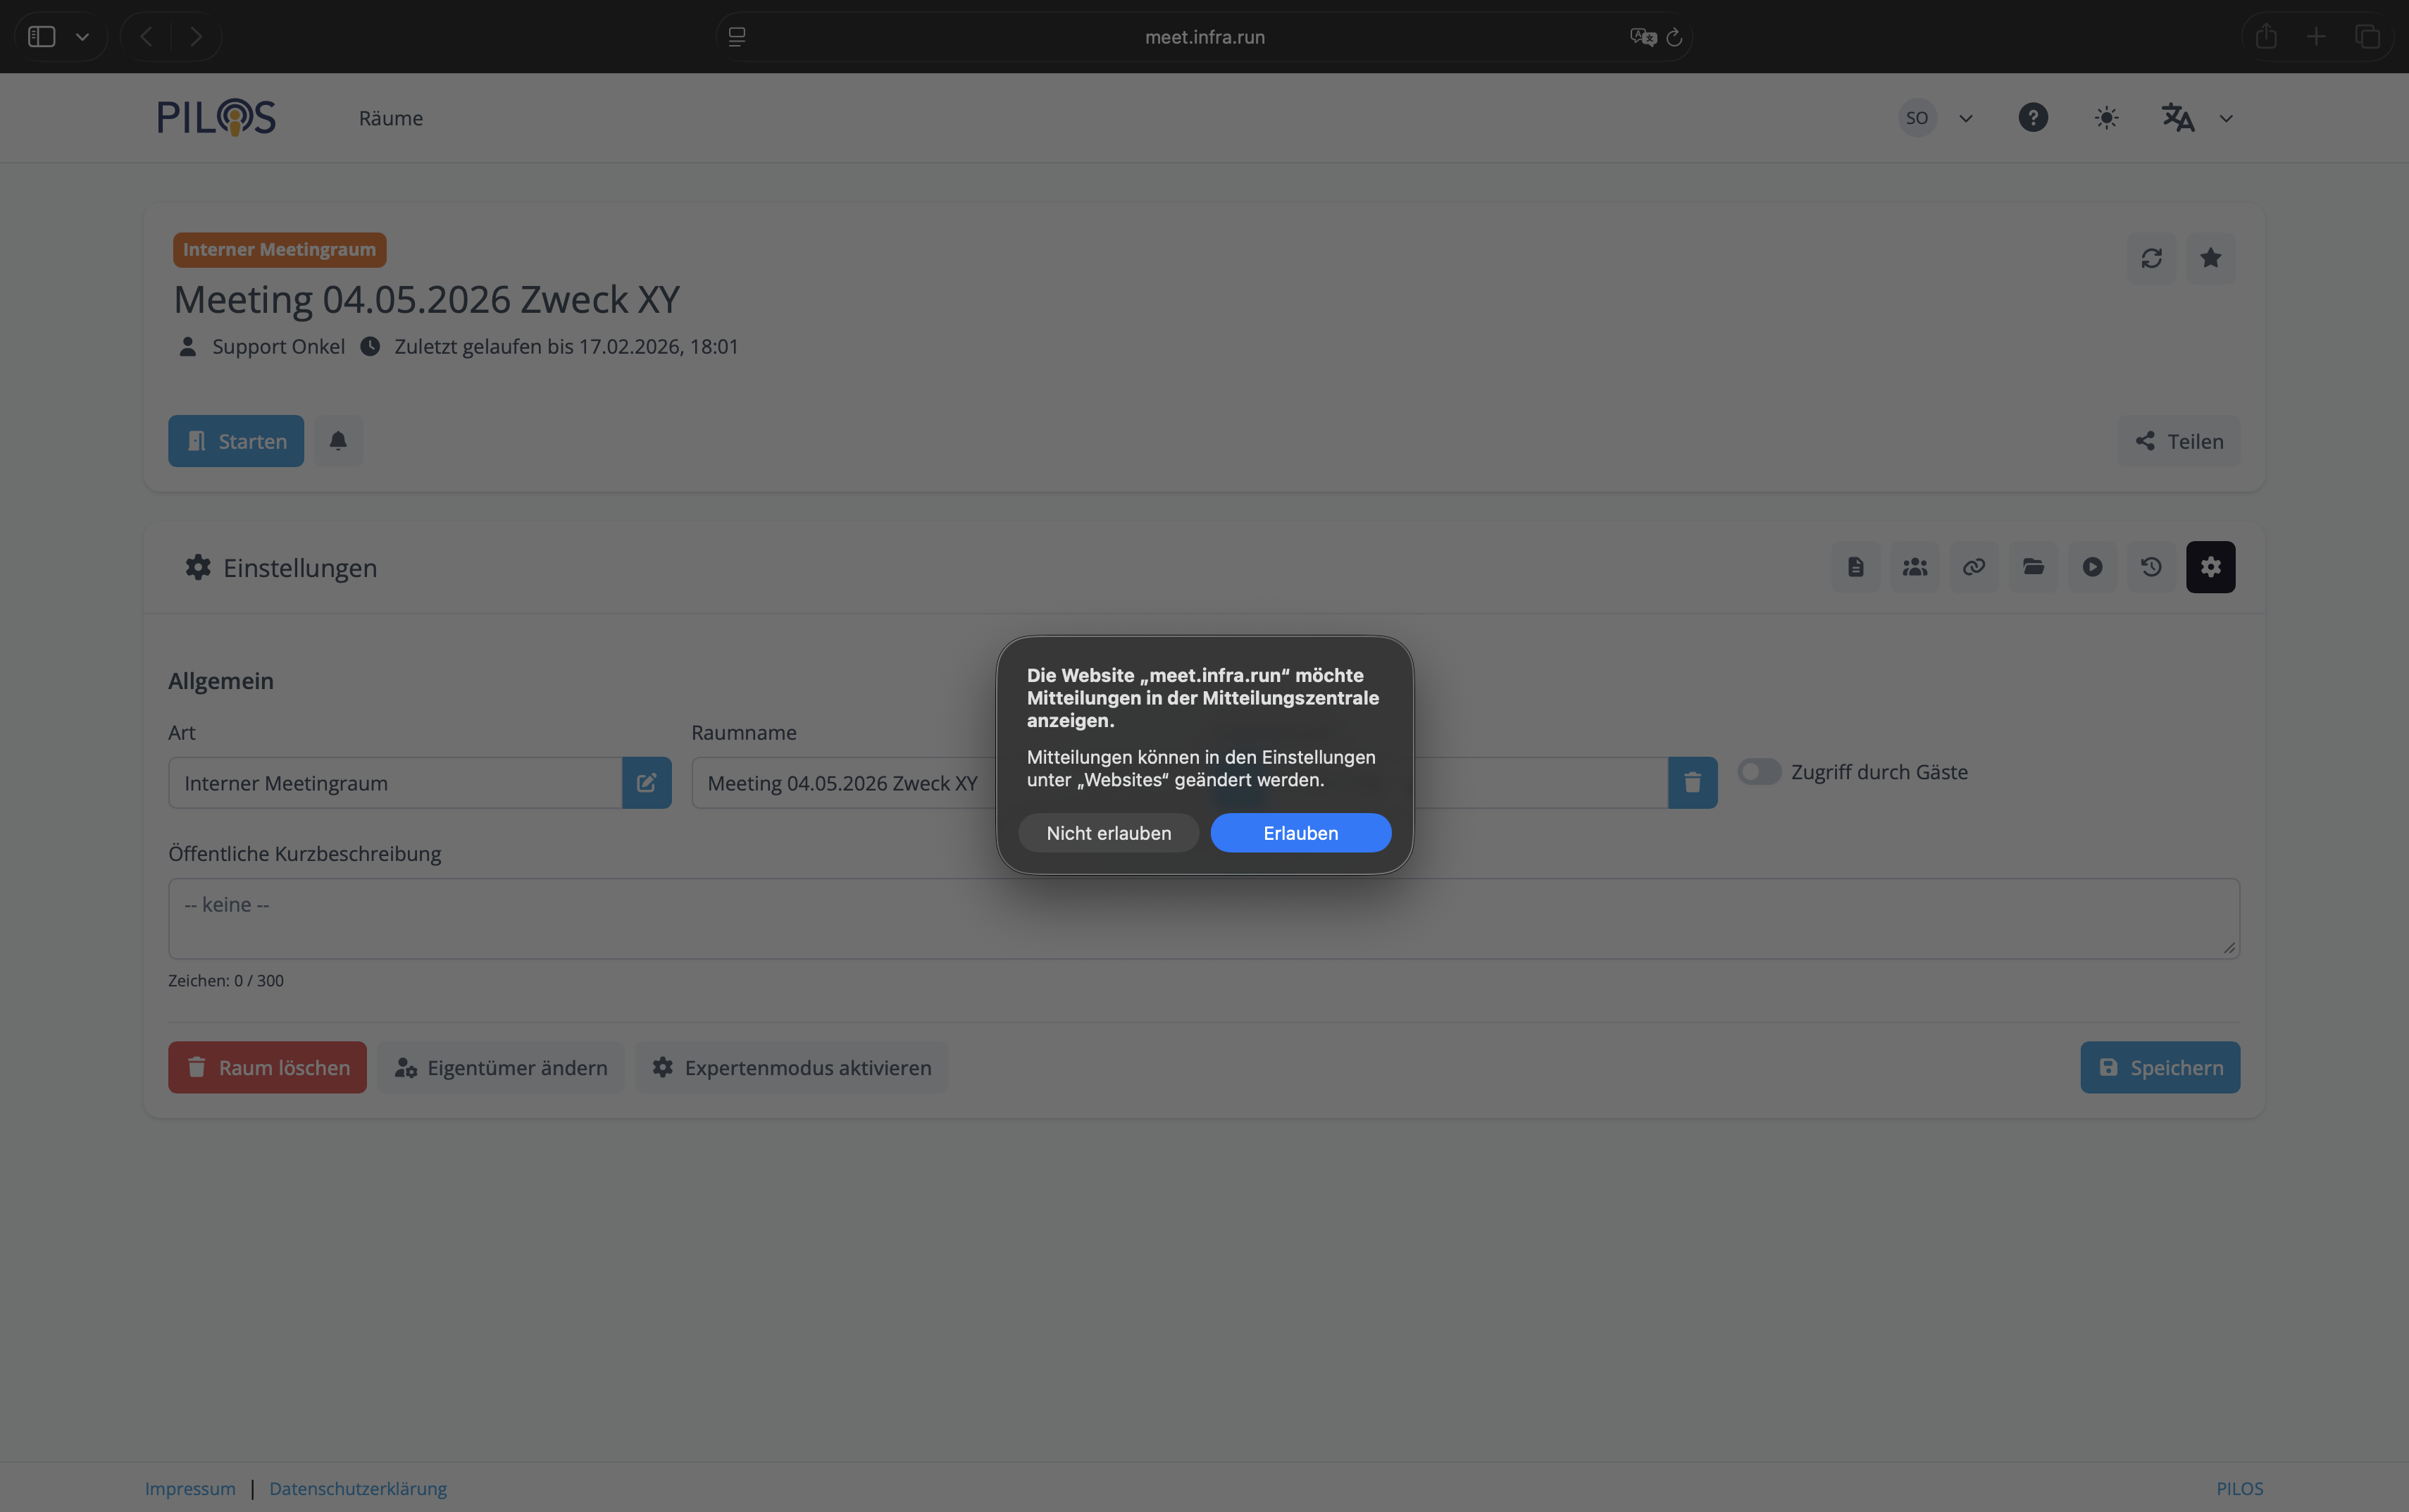Toggle Zugriff durch Gäste switch
The image size is (2409, 1512).
[x=1760, y=772]
